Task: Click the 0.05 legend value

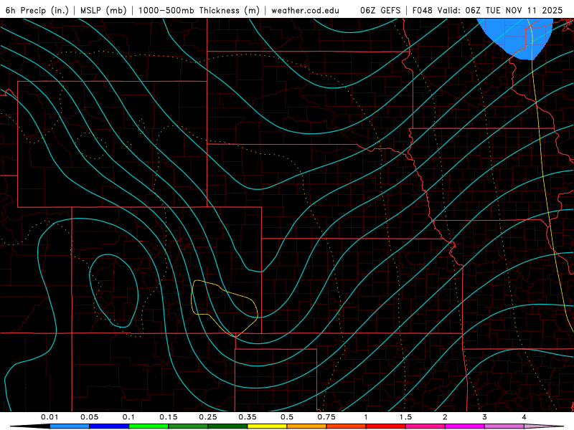Action: 89,417
